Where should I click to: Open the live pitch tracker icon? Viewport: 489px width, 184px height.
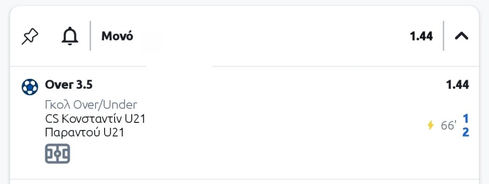(57, 153)
